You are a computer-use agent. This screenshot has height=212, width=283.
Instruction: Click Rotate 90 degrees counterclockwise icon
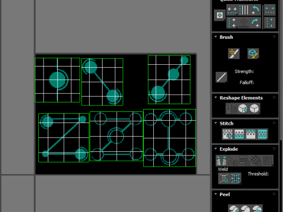(255, 10)
